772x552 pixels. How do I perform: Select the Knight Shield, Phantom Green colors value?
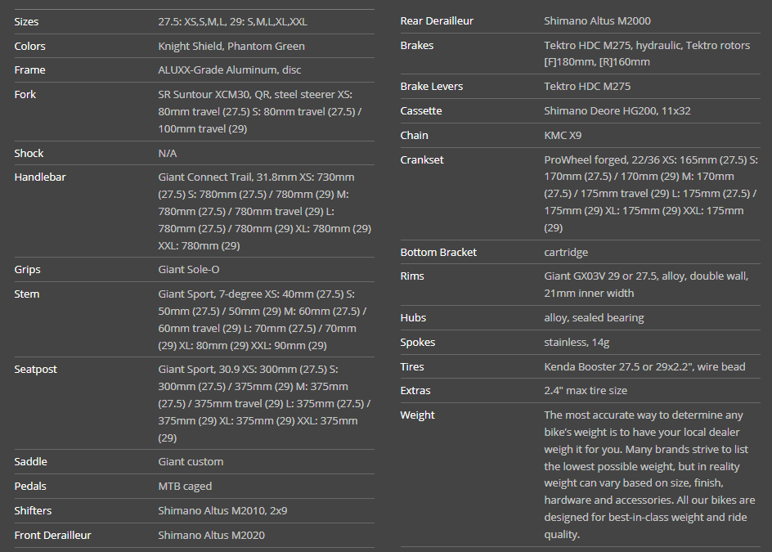point(231,46)
